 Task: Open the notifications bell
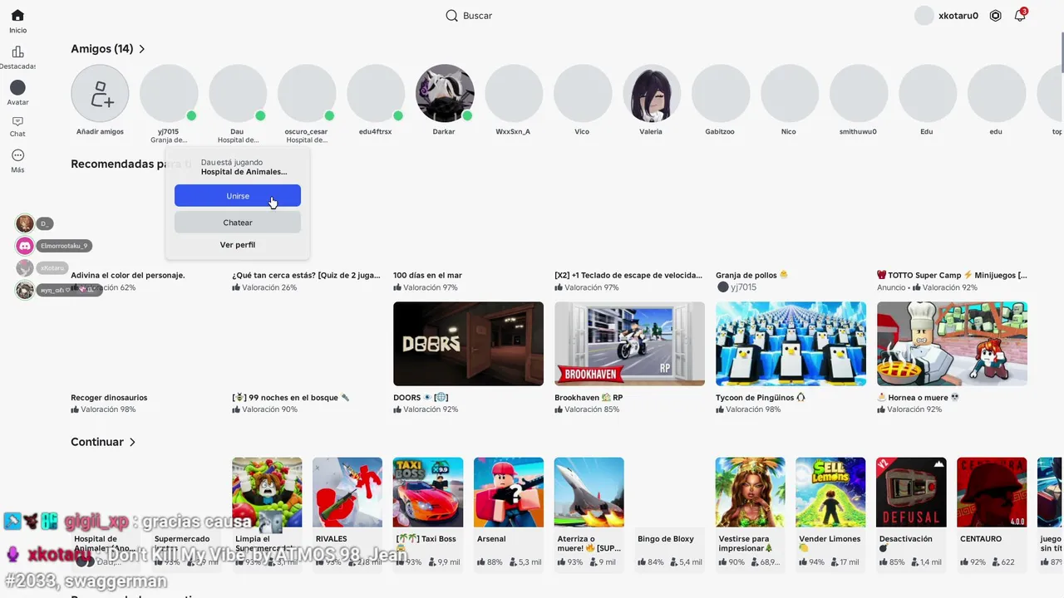pos(1020,16)
